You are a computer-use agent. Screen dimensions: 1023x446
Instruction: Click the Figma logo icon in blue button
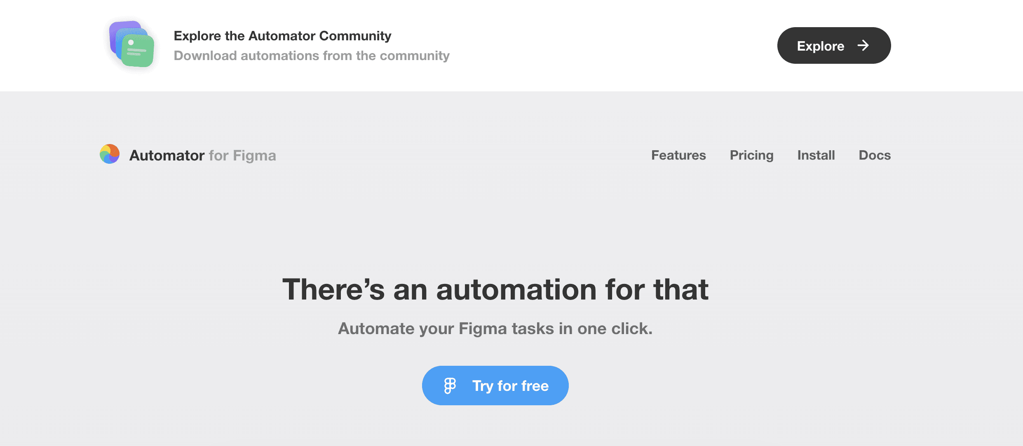[450, 386]
